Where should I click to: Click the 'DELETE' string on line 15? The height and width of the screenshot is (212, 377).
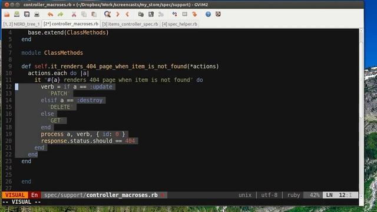pos(60,107)
